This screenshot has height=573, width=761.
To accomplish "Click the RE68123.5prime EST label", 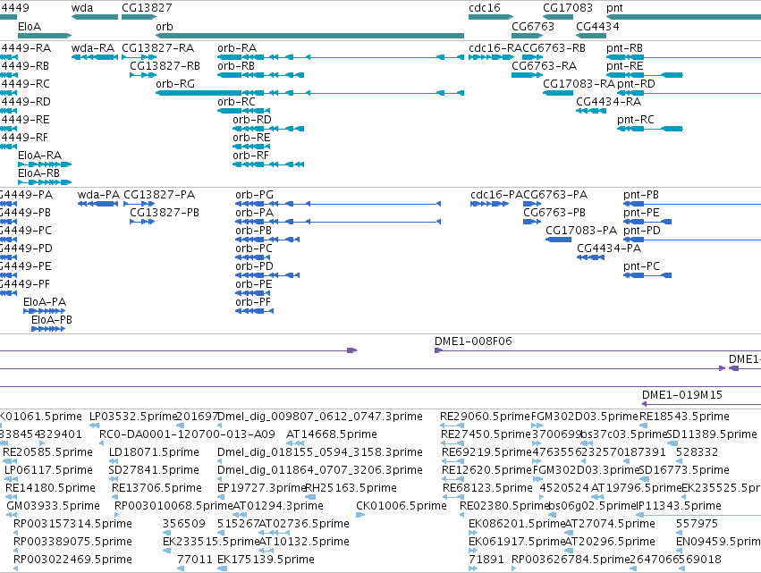I will tap(487, 488).
